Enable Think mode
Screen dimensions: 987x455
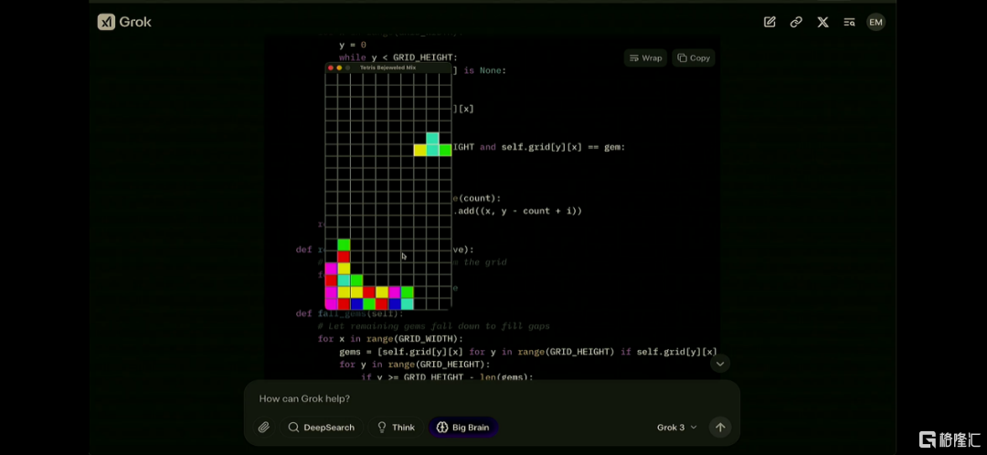(x=396, y=428)
